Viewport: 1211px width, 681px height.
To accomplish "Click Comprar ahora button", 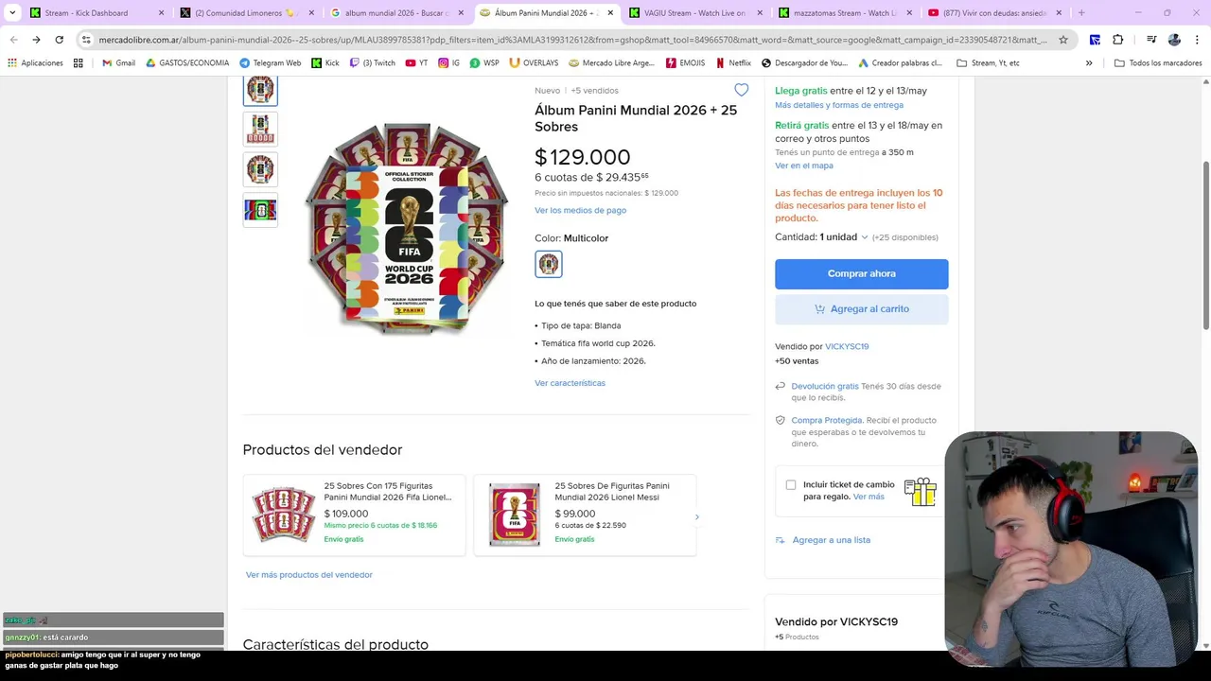I will [861, 273].
